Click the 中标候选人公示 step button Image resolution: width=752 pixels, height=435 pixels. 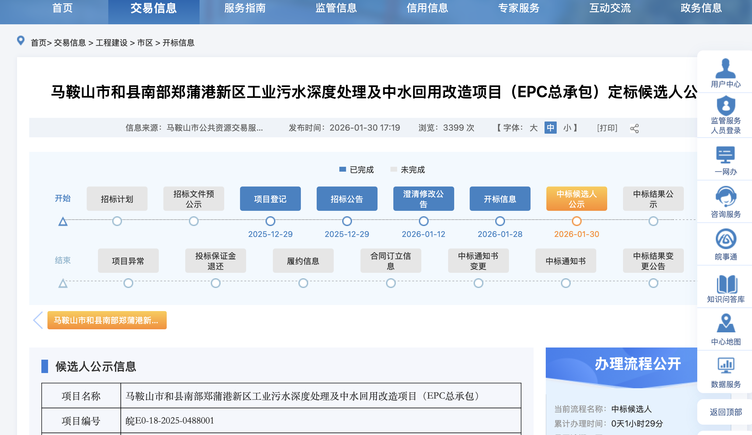tap(576, 199)
